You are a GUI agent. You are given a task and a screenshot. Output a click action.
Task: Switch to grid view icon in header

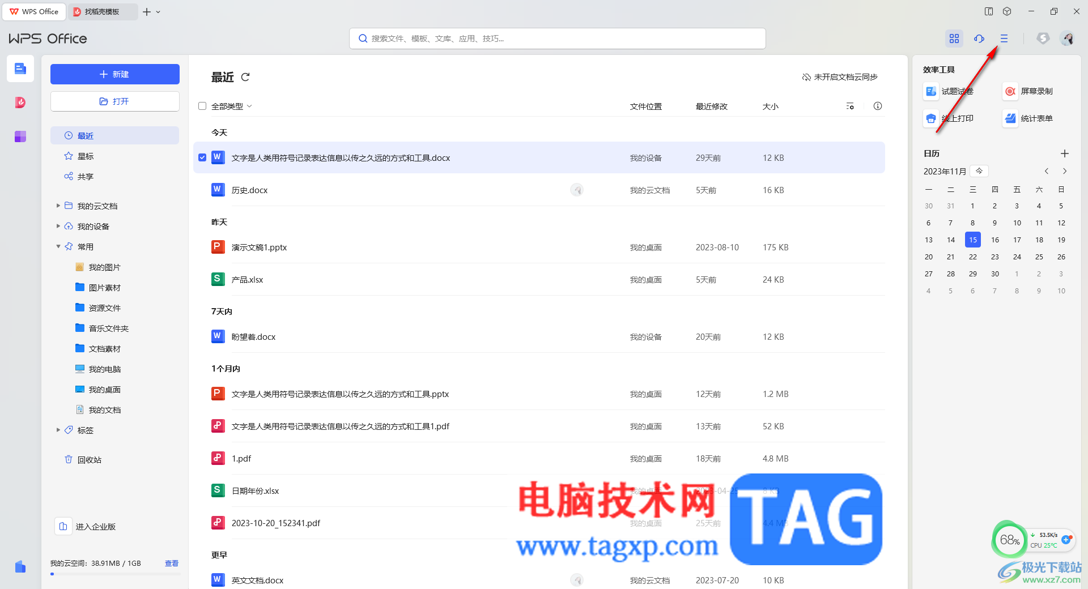pyautogui.click(x=954, y=39)
